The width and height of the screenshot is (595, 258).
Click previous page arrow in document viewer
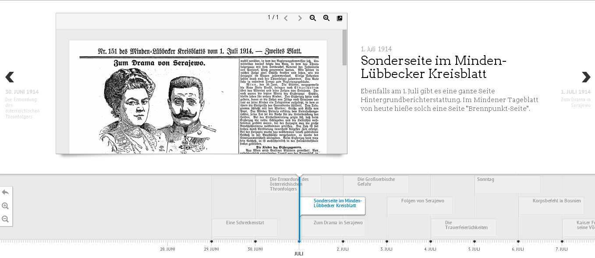286,18
